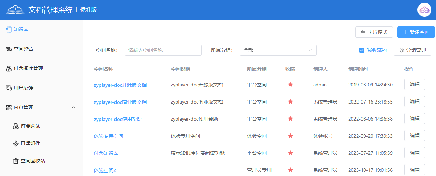
Task: Click the 内容管理 grid icon
Action: [9, 108]
